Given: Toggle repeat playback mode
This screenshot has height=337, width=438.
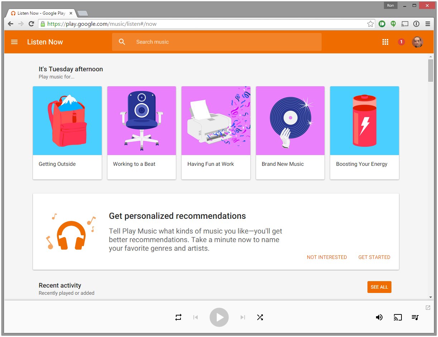Looking at the screenshot, I should pyautogui.click(x=178, y=317).
